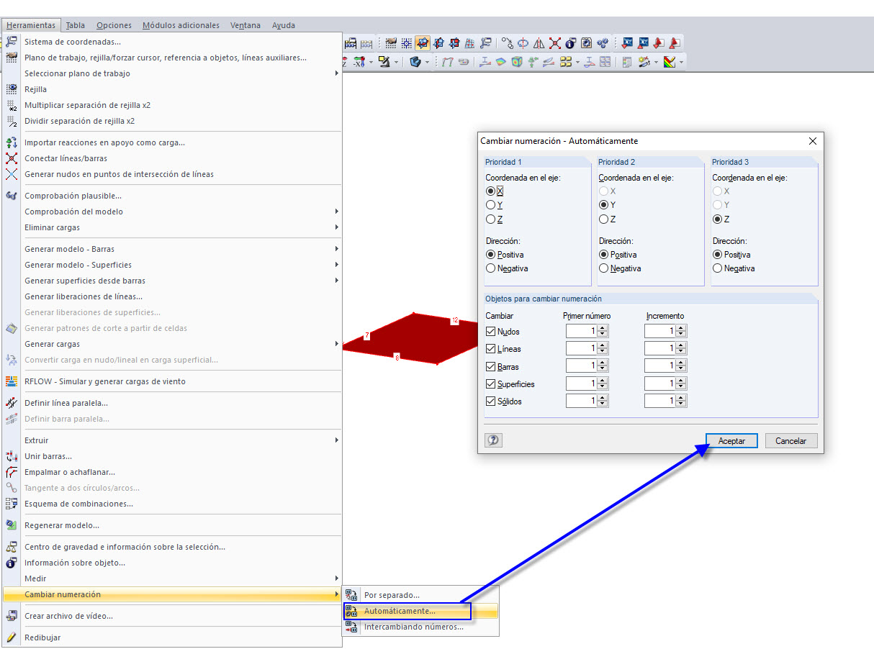Choose Definir línea paralela menu item

173,403
